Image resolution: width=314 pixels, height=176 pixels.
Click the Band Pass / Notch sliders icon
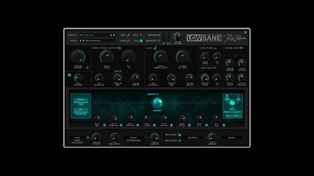(x=119, y=48)
